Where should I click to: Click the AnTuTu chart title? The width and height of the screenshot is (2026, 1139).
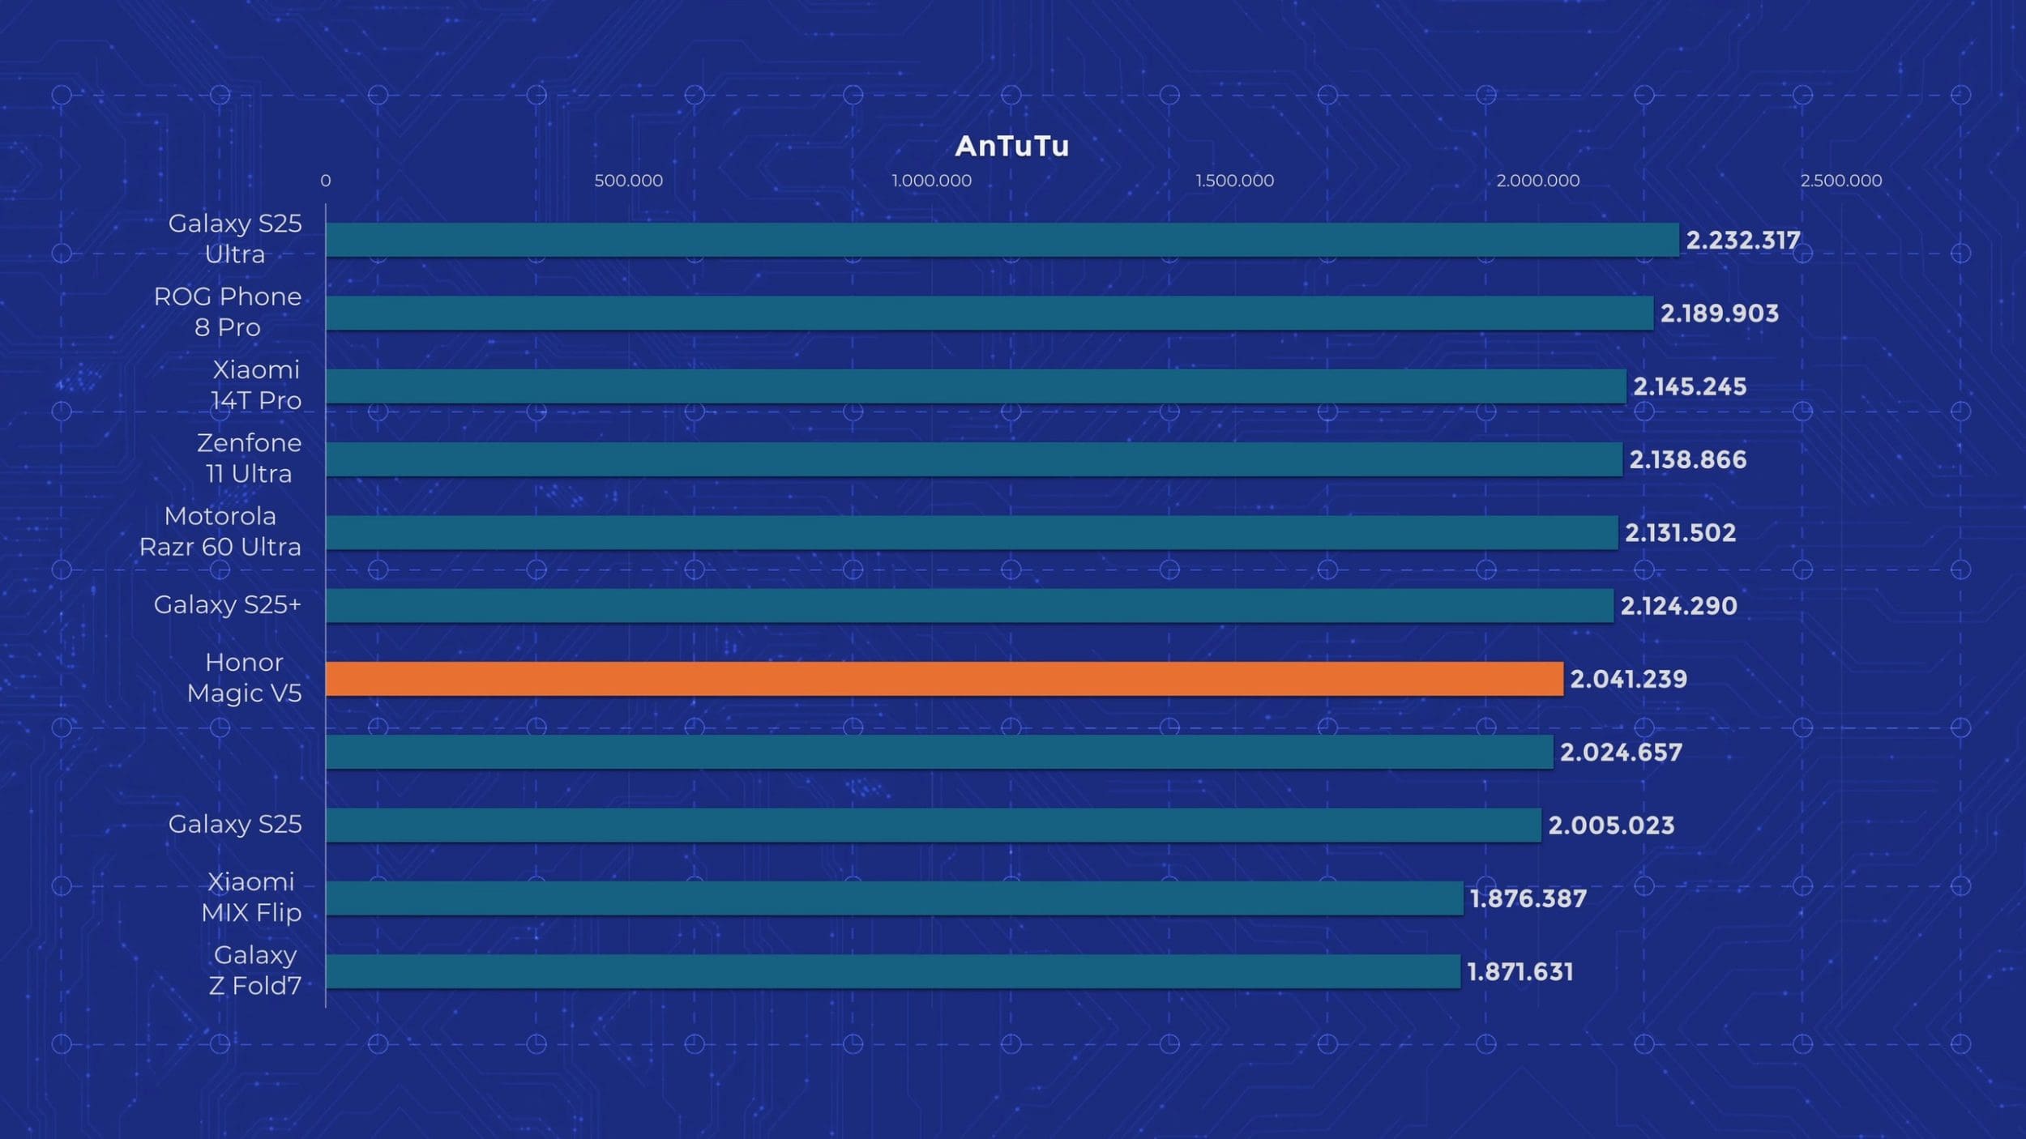tap(1011, 147)
